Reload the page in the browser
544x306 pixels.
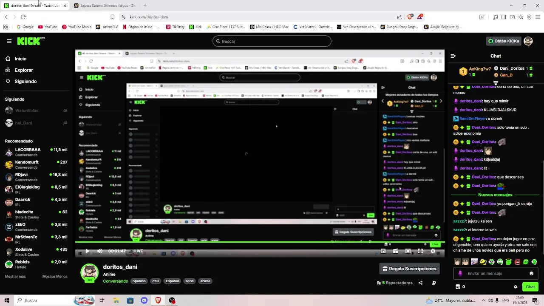tap(23, 17)
